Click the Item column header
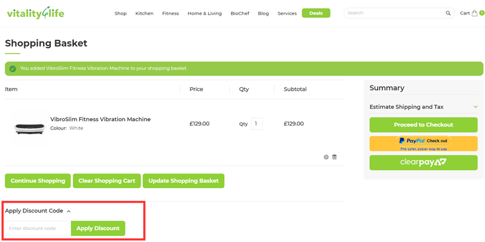Viewport: 485px width, 242px height. tap(11, 89)
